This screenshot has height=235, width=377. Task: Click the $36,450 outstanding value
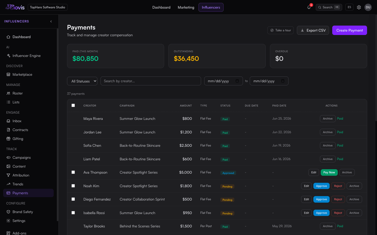pyautogui.click(x=186, y=58)
